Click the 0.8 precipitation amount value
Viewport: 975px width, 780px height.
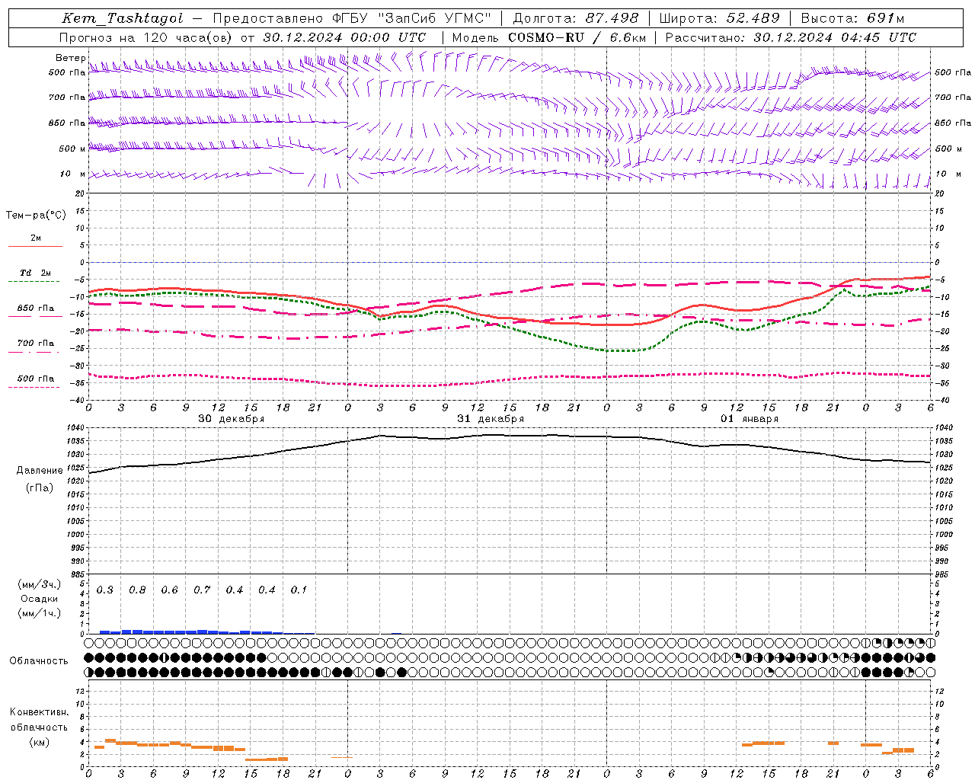click(x=137, y=590)
